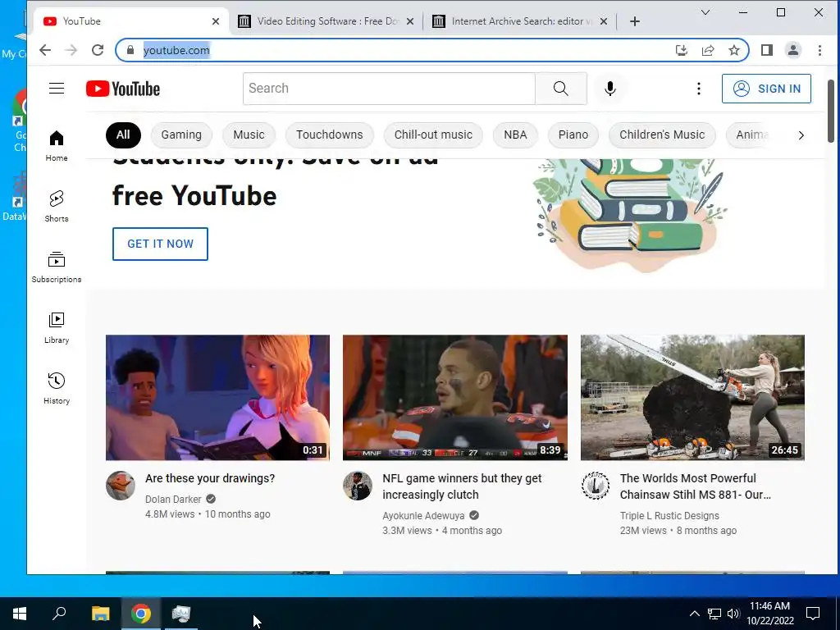Open Chrome's three-dot menu
This screenshot has width=840, height=630.
tap(819, 50)
